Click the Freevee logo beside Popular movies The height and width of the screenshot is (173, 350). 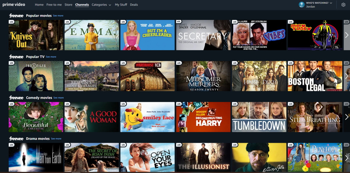(16, 16)
